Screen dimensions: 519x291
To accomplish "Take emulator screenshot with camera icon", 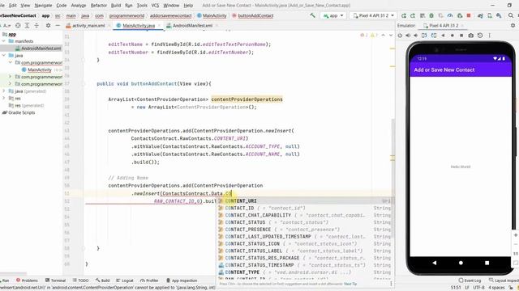I will click(470, 36).
